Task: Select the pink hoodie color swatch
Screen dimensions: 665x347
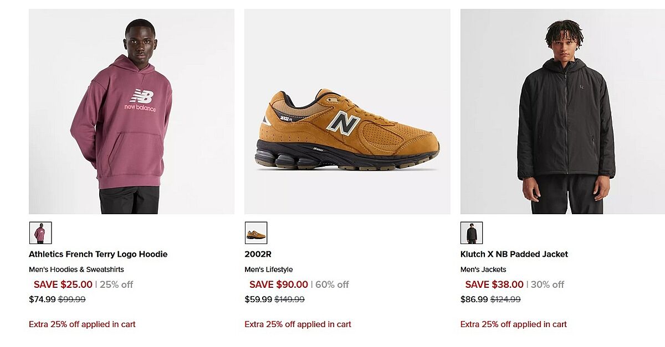Action: 40,233
